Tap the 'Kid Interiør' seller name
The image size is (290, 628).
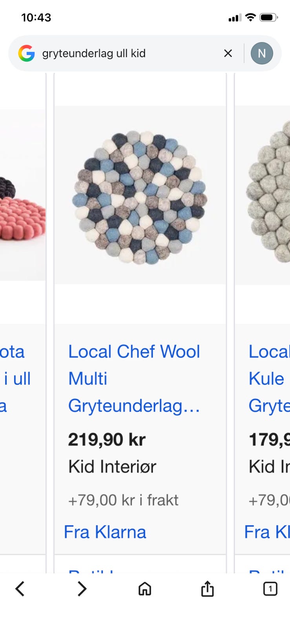tap(112, 467)
